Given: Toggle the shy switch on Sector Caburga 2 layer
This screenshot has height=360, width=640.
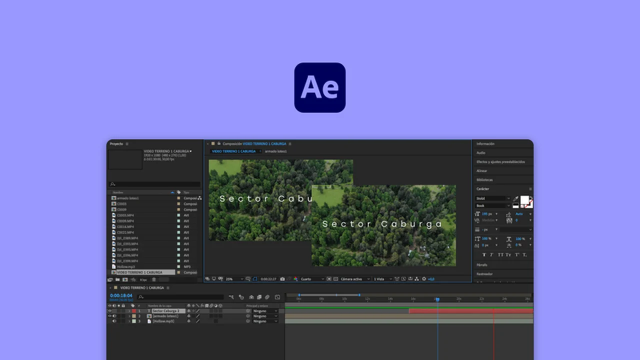Looking at the screenshot, I should [x=189, y=311].
